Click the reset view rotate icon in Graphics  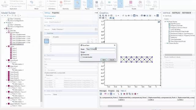(106, 18)
